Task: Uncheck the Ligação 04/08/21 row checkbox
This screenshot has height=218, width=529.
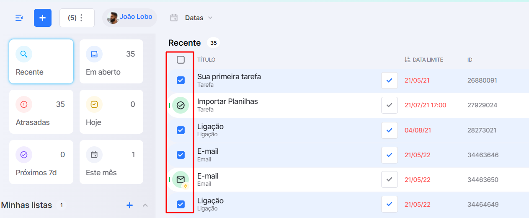Action: coord(181,130)
